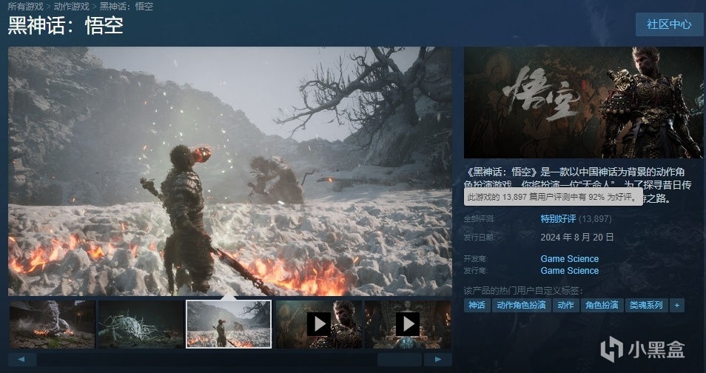This screenshot has height=373, width=706.
Task: Play the video thumbnail showing Wukong portrait
Action: [319, 324]
